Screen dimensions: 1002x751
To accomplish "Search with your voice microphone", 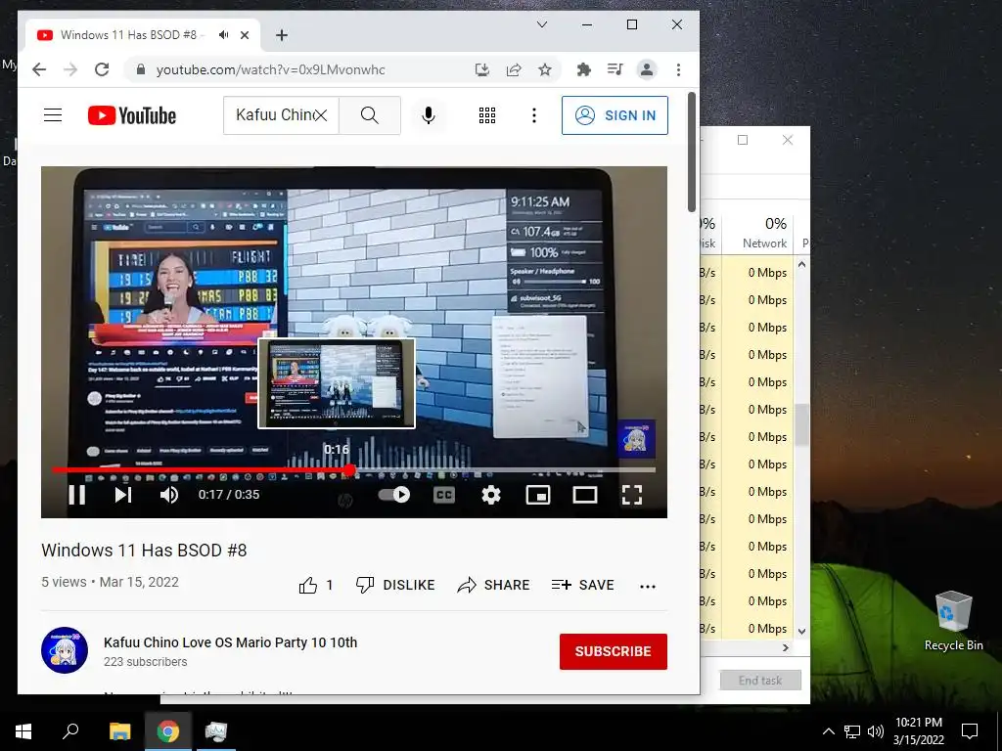I will 429,115.
